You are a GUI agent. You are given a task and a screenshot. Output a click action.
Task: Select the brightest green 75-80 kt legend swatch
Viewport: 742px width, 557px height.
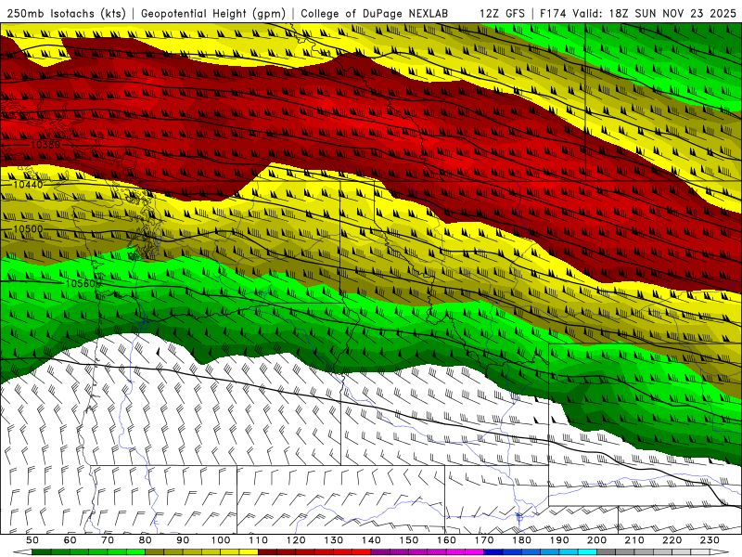coord(135,551)
